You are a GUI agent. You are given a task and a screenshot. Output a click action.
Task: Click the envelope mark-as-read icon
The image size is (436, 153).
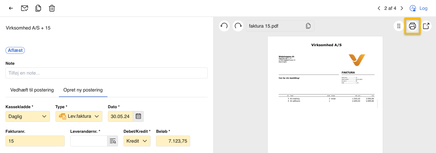point(25,8)
